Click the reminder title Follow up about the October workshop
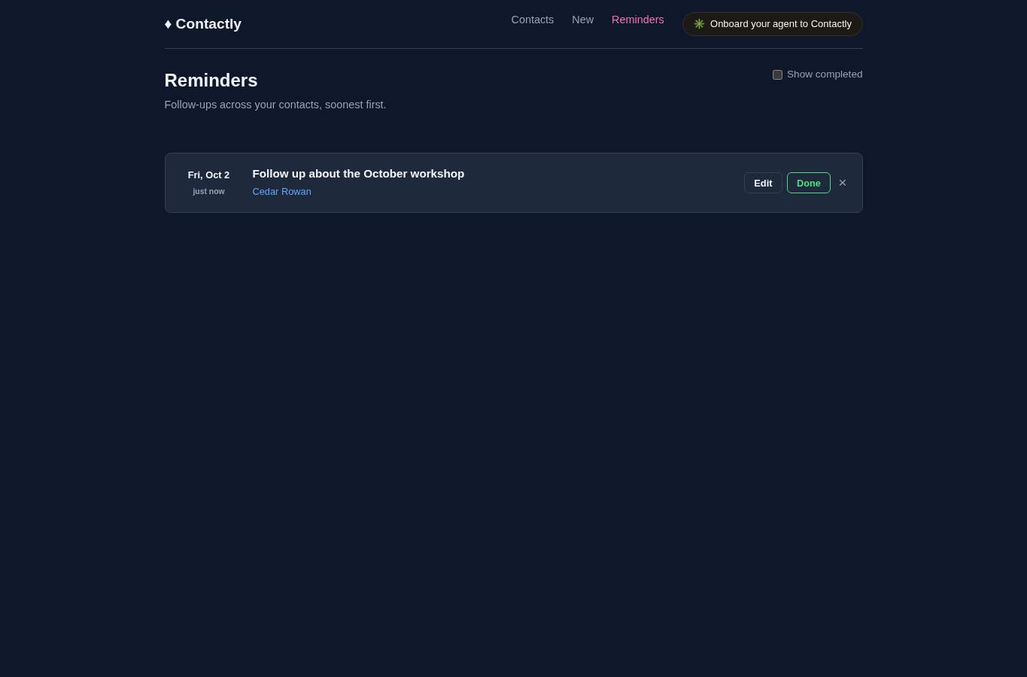 pos(358,174)
